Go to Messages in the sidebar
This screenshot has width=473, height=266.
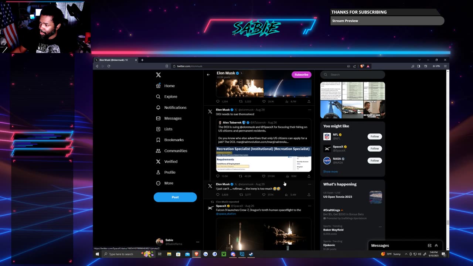[169, 118]
